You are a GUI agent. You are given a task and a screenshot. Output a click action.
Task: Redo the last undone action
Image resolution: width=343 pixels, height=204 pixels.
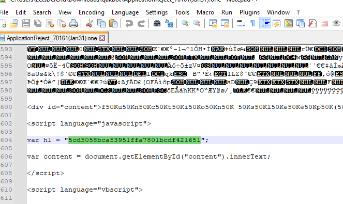141,23
